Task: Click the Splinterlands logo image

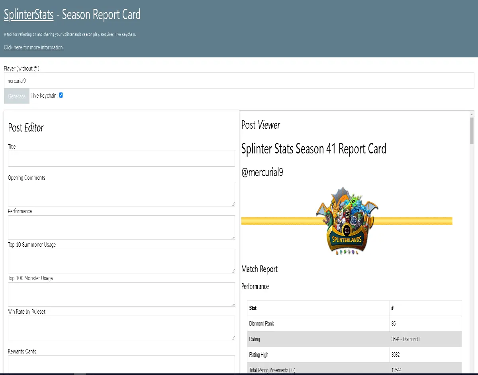Action: coord(347,221)
